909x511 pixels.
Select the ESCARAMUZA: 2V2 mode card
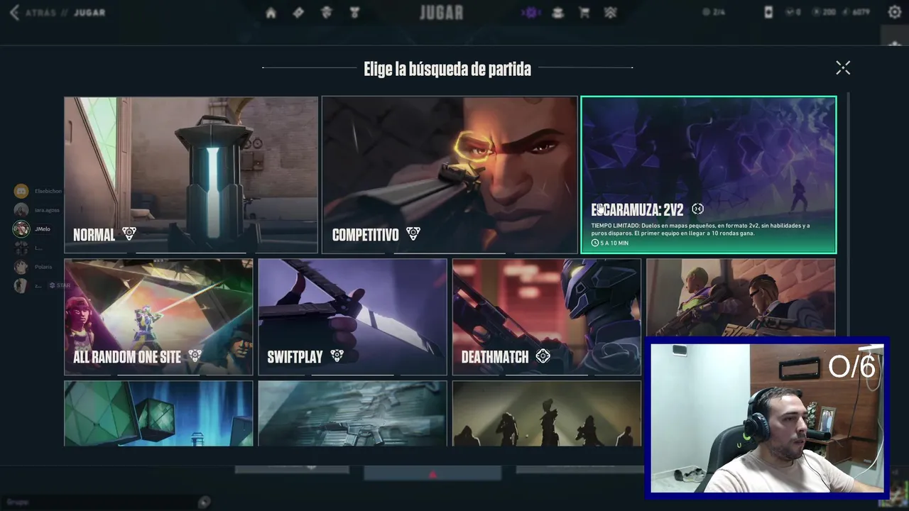click(x=709, y=175)
